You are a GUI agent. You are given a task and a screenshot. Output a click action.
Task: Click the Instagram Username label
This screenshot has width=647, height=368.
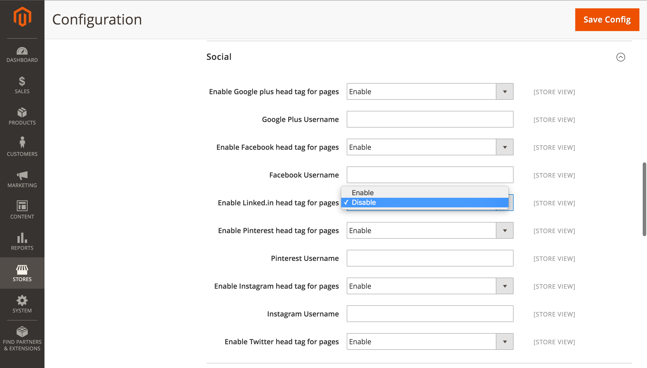click(x=303, y=314)
